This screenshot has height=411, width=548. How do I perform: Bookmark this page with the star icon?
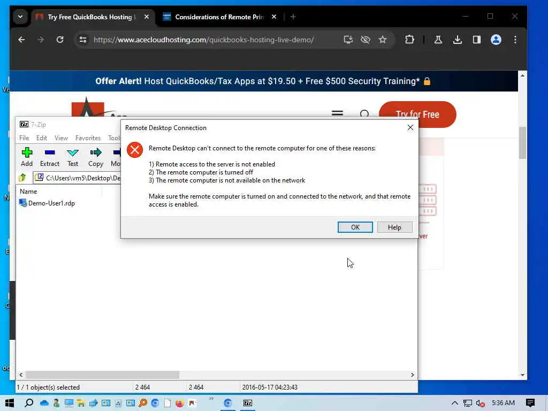click(383, 40)
